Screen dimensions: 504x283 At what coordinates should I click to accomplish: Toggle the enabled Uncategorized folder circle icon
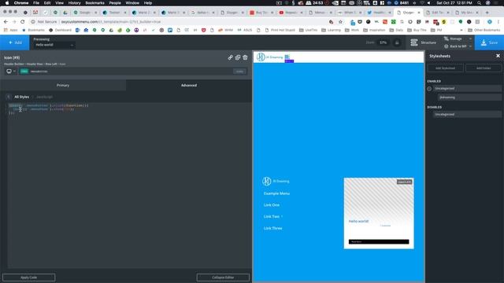pyautogui.click(x=429, y=89)
